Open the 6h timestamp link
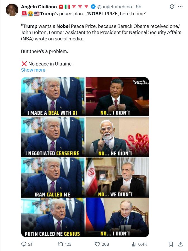The width and height of the screenshot is (188, 251). (138, 7)
